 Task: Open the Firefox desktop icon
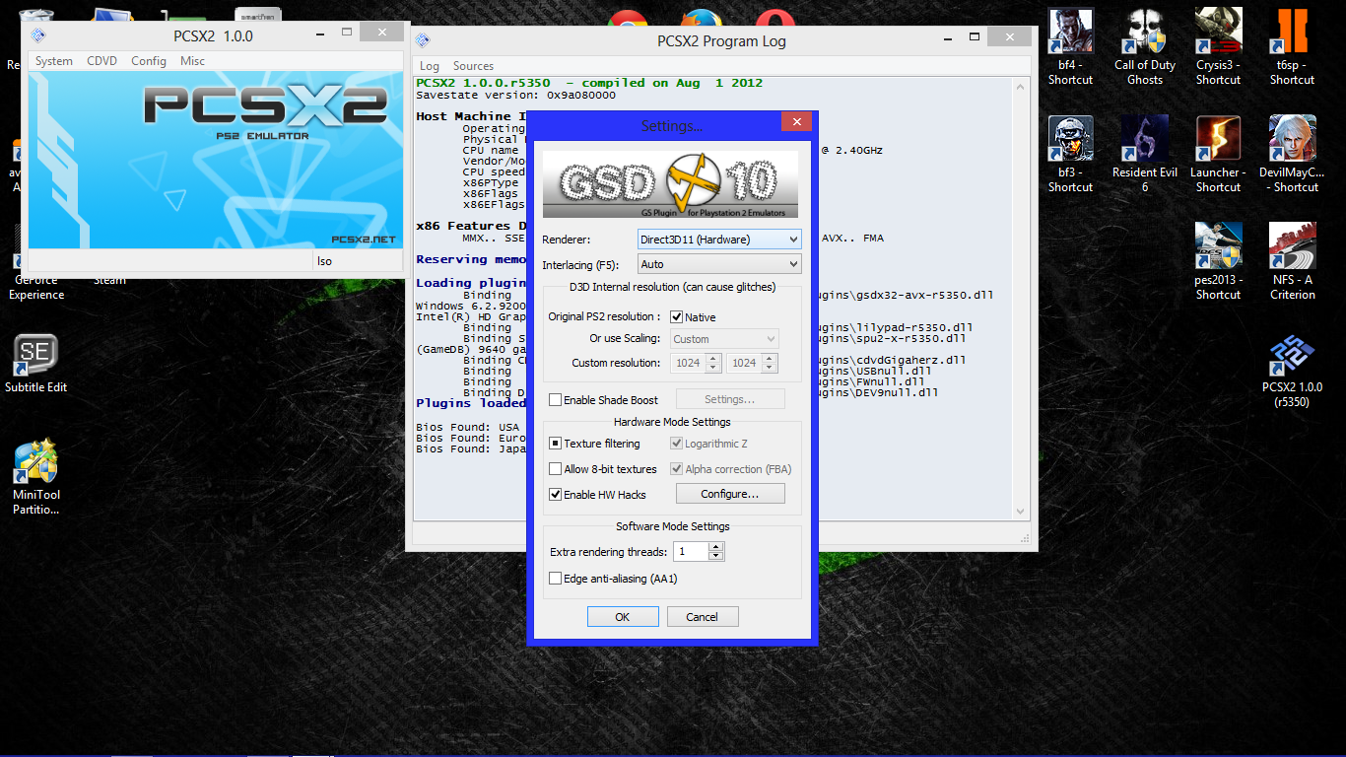[x=702, y=21]
